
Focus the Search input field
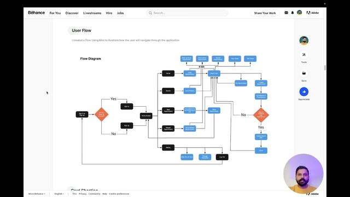coord(187,13)
